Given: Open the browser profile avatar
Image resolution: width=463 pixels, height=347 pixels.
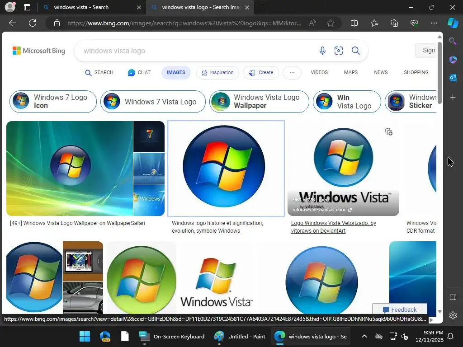Looking at the screenshot, I should 10,7.
